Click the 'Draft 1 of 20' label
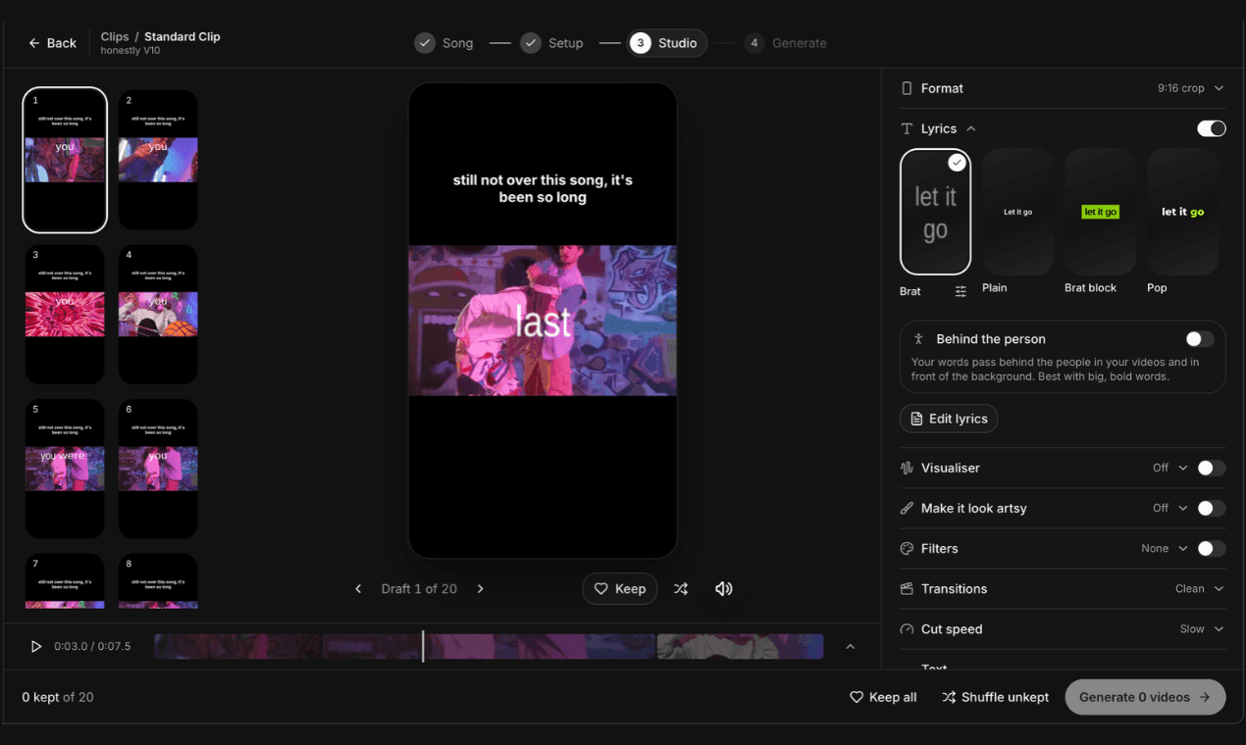This screenshot has height=745, width=1246. pyautogui.click(x=419, y=589)
